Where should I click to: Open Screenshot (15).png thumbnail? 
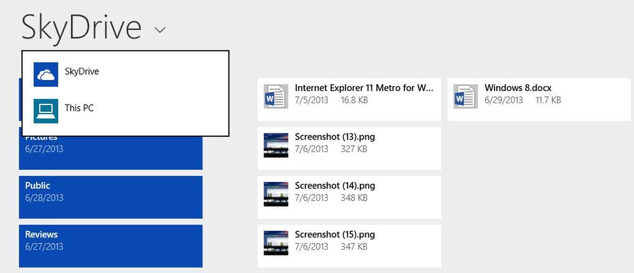coord(276,242)
